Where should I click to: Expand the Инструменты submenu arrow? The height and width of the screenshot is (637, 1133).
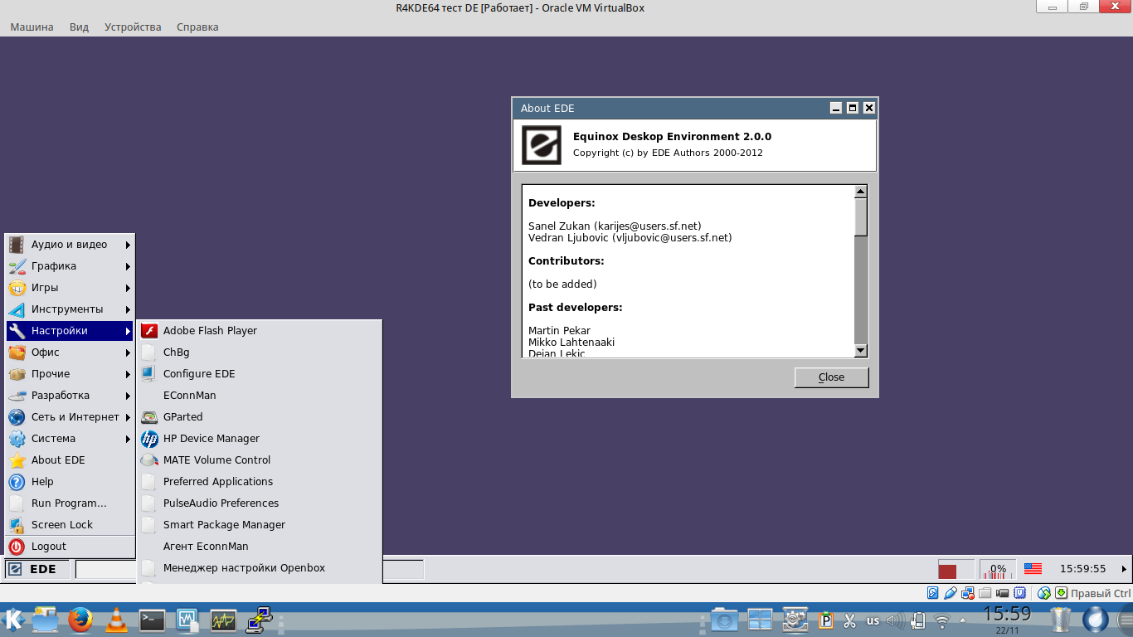pos(128,309)
